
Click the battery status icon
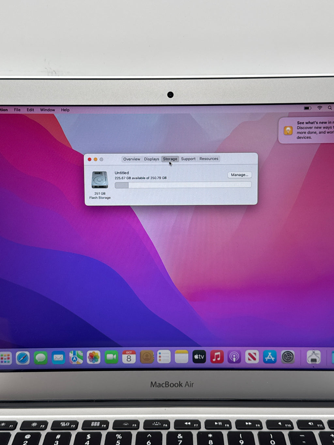307,108
